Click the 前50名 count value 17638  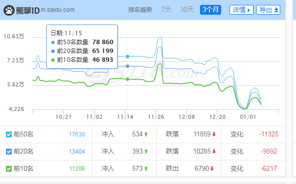[77, 134]
